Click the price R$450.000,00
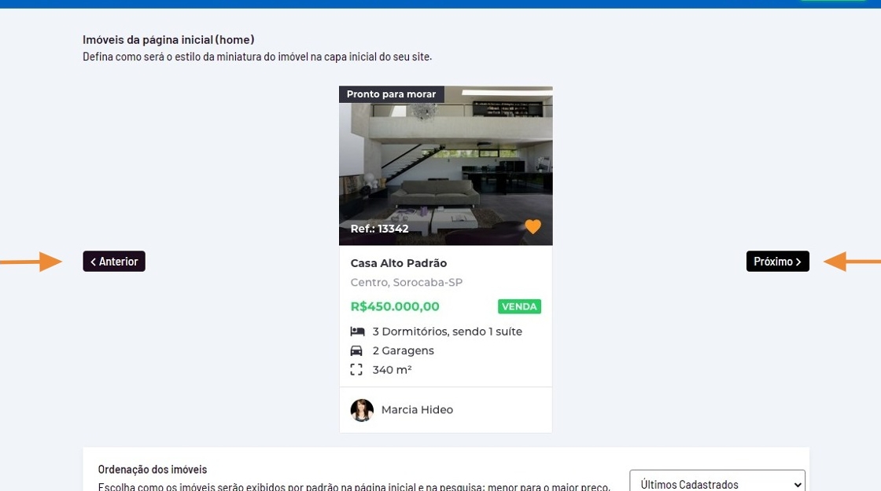 (395, 306)
